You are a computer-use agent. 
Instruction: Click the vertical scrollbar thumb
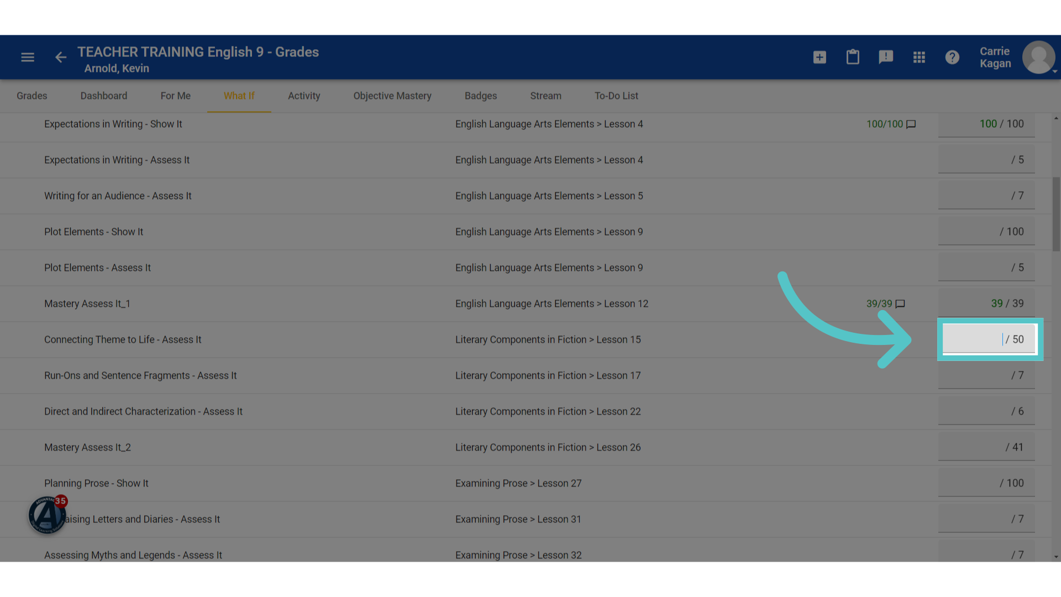(1056, 214)
